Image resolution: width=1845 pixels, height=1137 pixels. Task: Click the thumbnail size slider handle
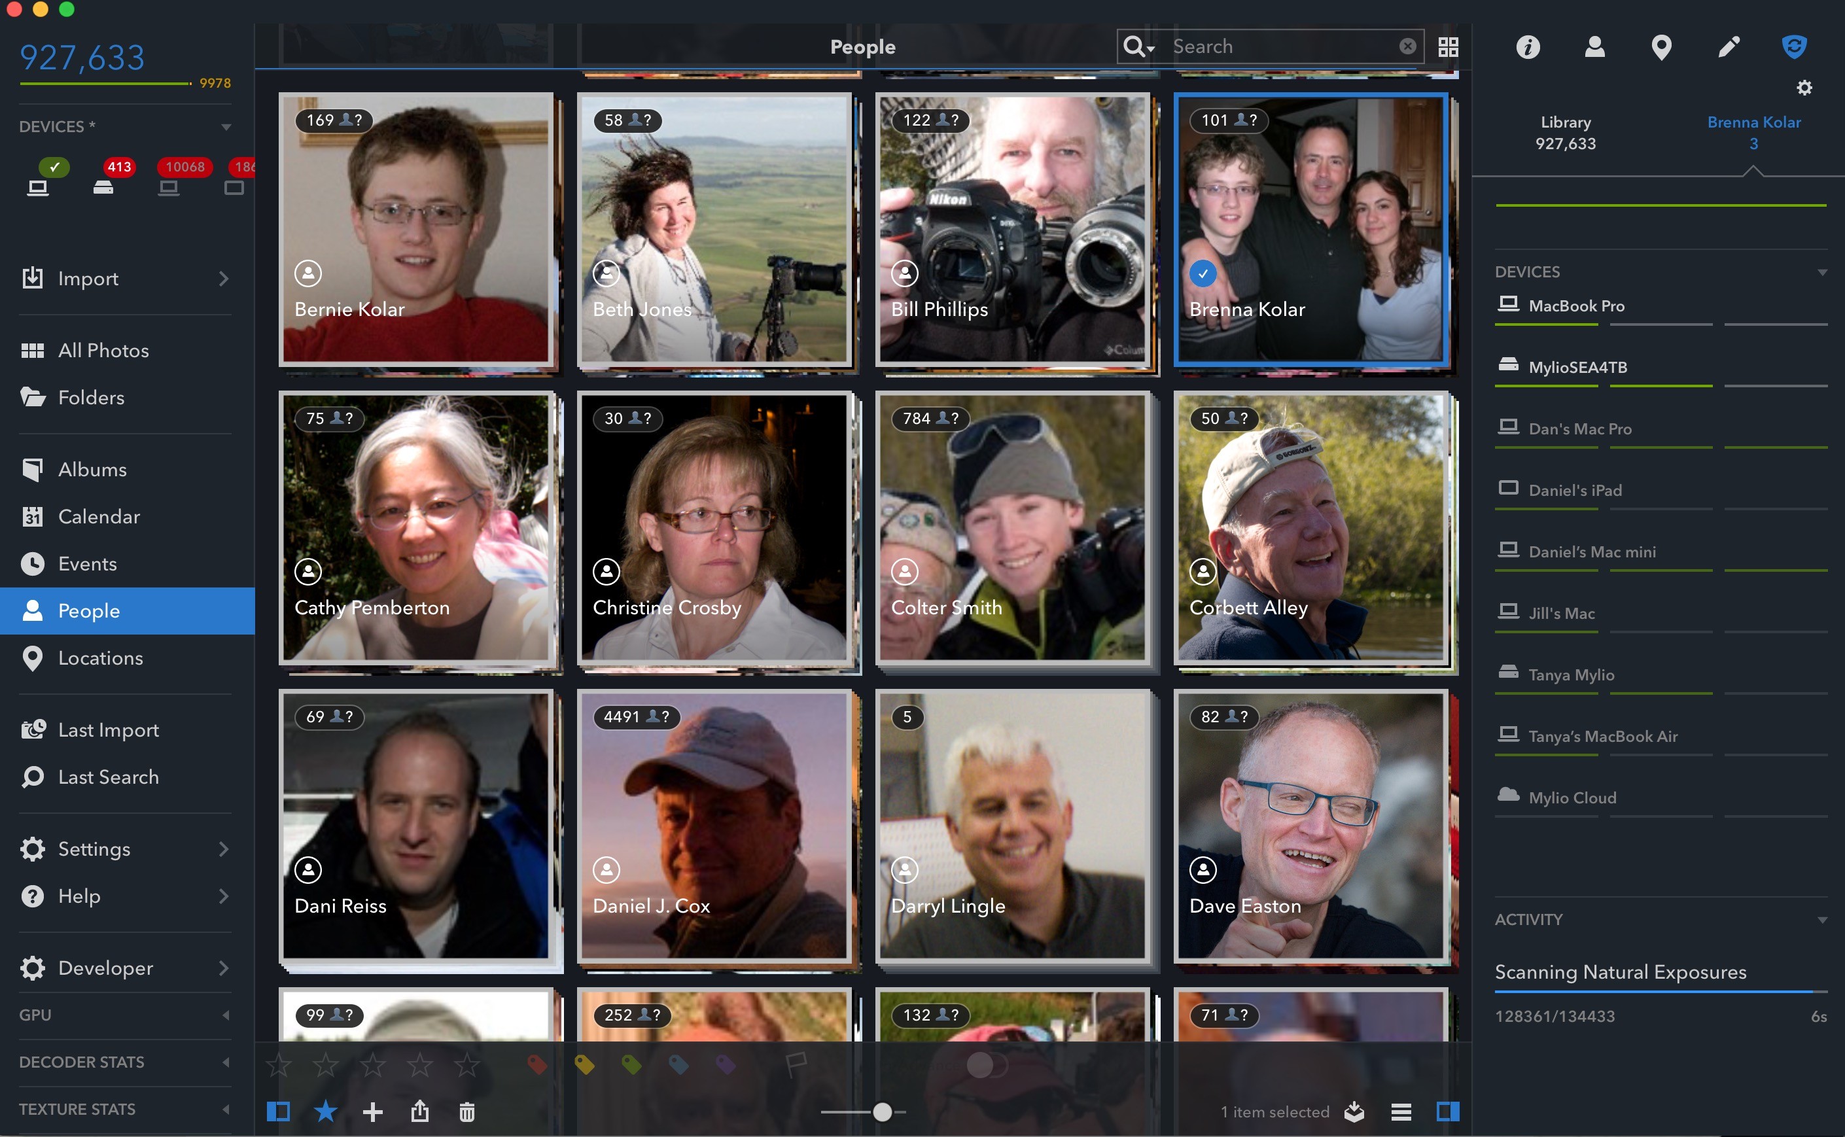tap(883, 1111)
